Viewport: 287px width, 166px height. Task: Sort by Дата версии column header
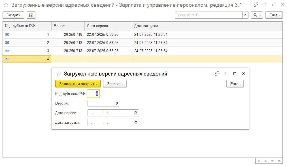click(x=108, y=26)
